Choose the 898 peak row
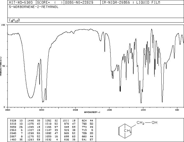This screenshot has width=184, height=142. pyautogui.click(x=69, y=137)
